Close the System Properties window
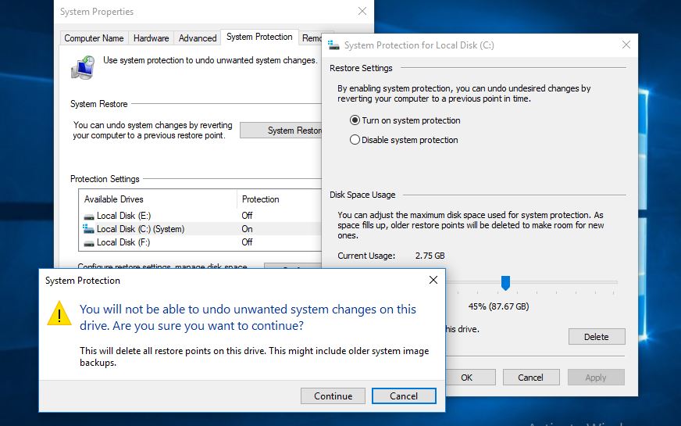This screenshot has width=681, height=426. [362, 11]
